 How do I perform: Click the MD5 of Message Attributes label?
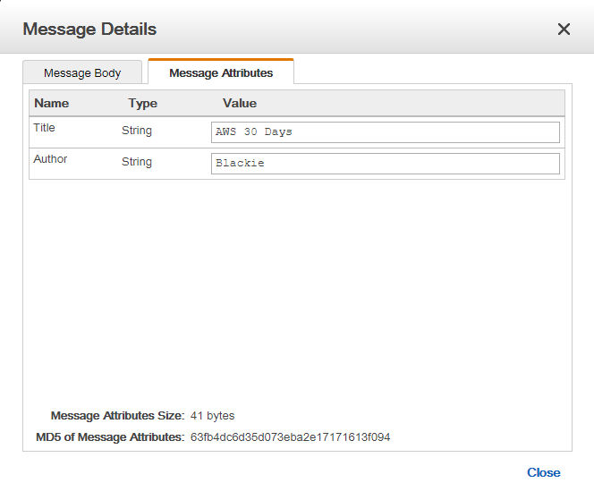coord(109,437)
